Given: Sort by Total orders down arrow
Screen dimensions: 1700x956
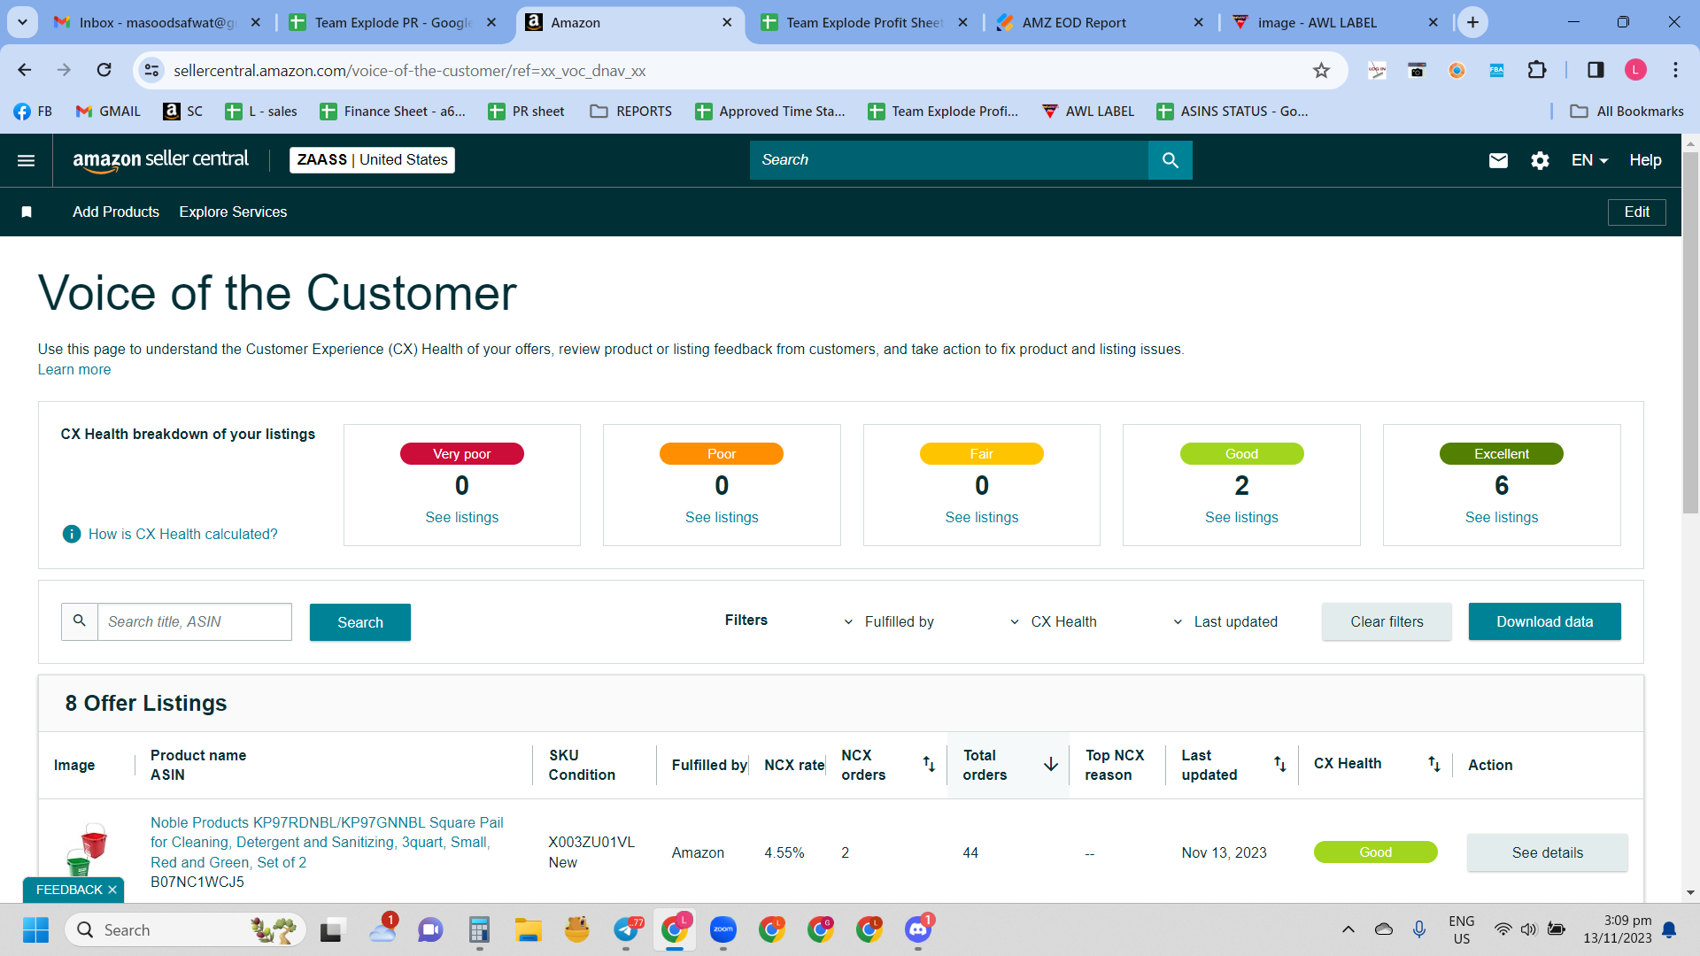Looking at the screenshot, I should [1051, 764].
